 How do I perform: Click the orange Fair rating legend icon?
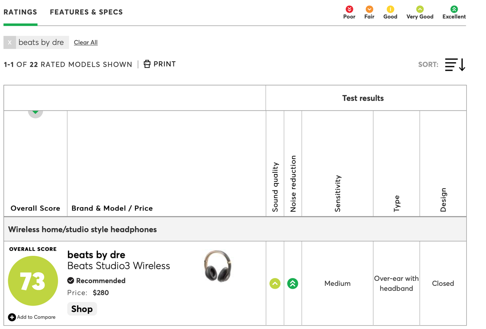369,9
